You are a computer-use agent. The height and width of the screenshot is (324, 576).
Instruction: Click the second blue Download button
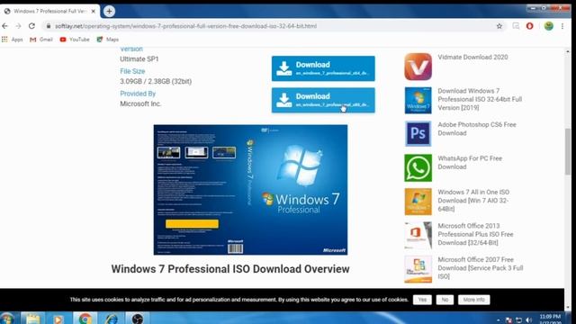[x=323, y=100]
